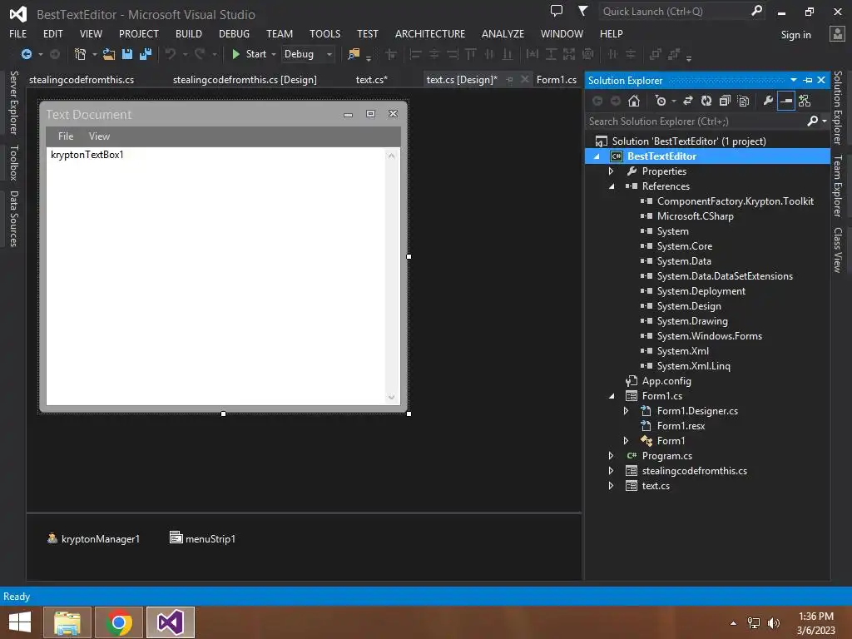Click the Navigate Backward toolbar icon

coord(26,54)
